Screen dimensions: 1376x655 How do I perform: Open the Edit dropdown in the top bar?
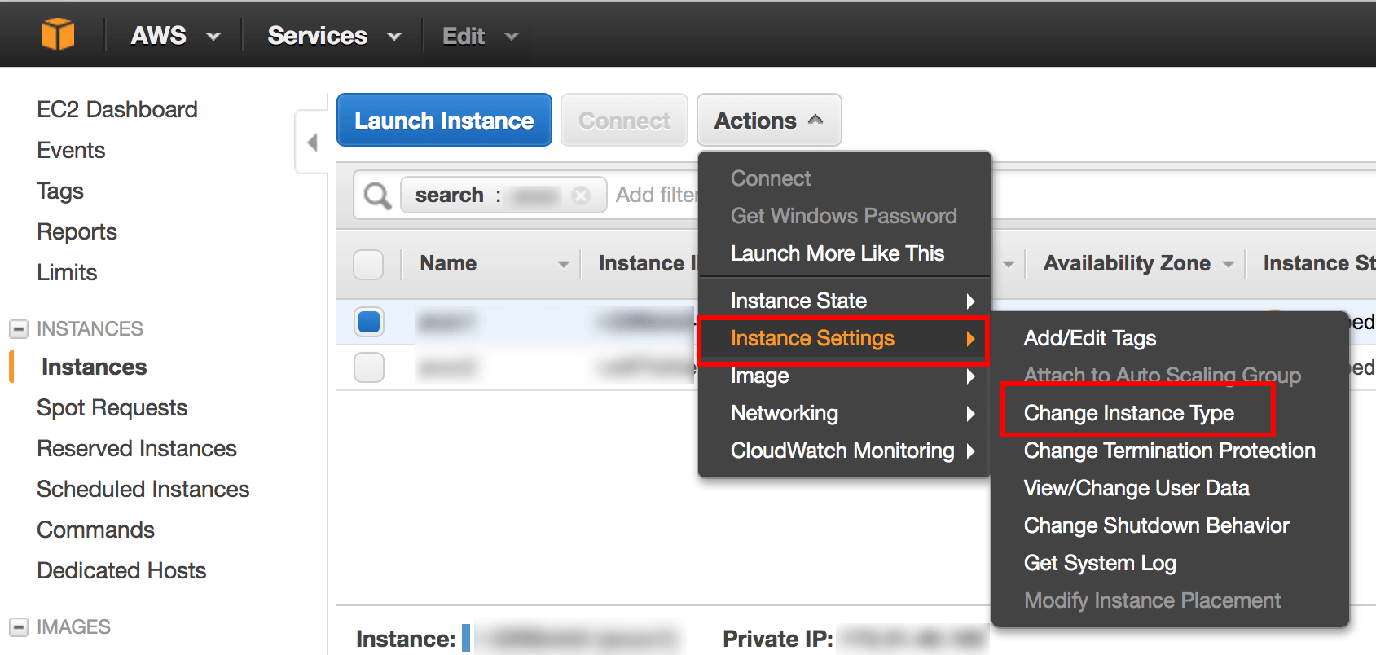pos(480,36)
